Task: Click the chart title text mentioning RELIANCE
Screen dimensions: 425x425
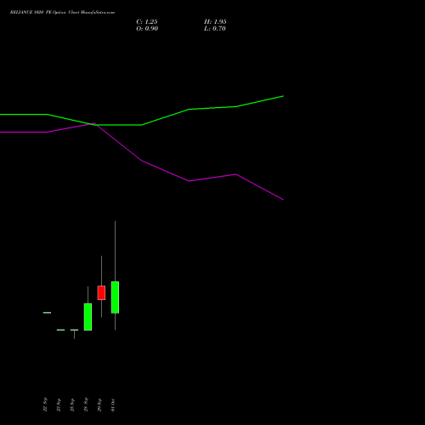Action: (62, 13)
